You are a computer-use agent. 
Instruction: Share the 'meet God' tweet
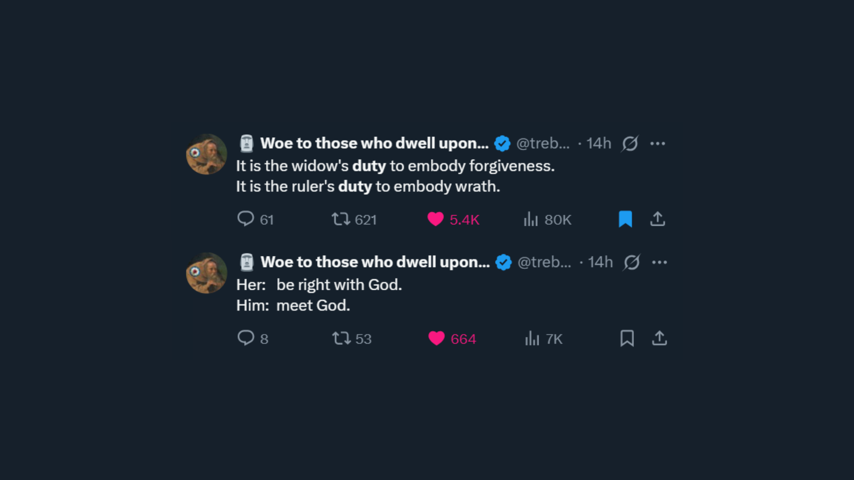click(x=660, y=338)
